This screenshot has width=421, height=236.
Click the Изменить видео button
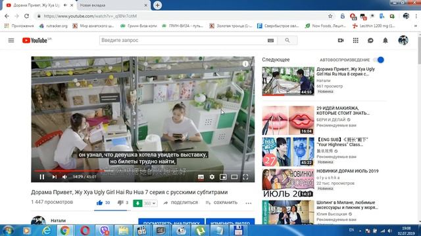(230, 222)
